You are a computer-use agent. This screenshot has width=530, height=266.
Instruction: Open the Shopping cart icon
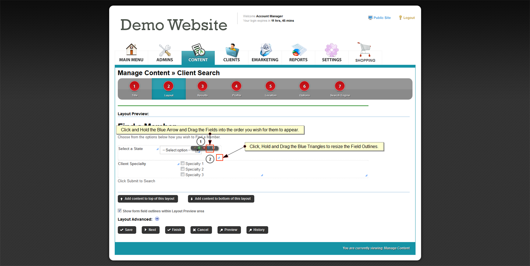(365, 50)
